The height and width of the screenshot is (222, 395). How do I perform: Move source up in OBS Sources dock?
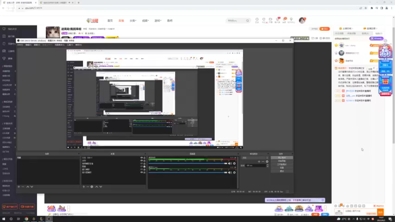[97, 187]
